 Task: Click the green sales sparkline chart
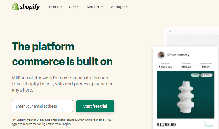[x=209, y=124]
